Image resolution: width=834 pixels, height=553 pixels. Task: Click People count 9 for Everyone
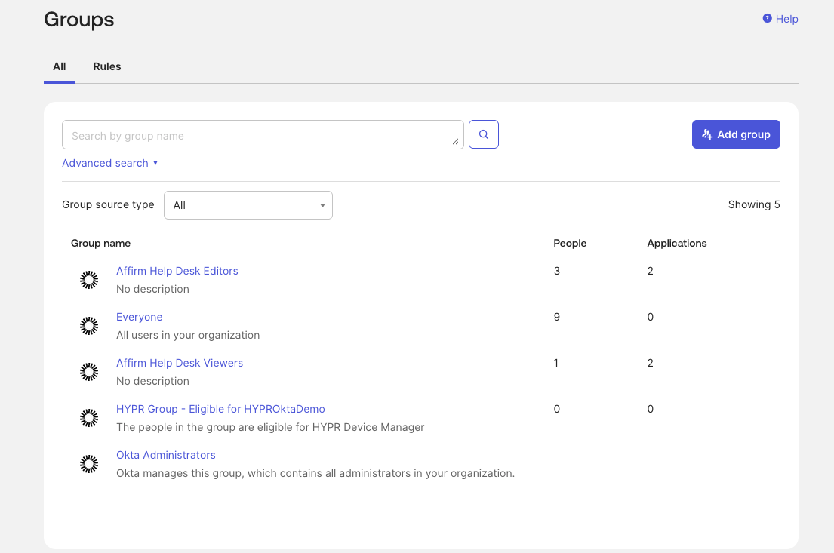pyautogui.click(x=556, y=317)
